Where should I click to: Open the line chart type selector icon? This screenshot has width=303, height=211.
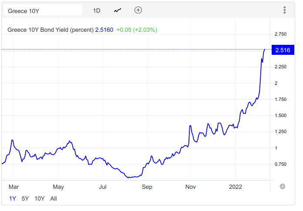point(118,10)
